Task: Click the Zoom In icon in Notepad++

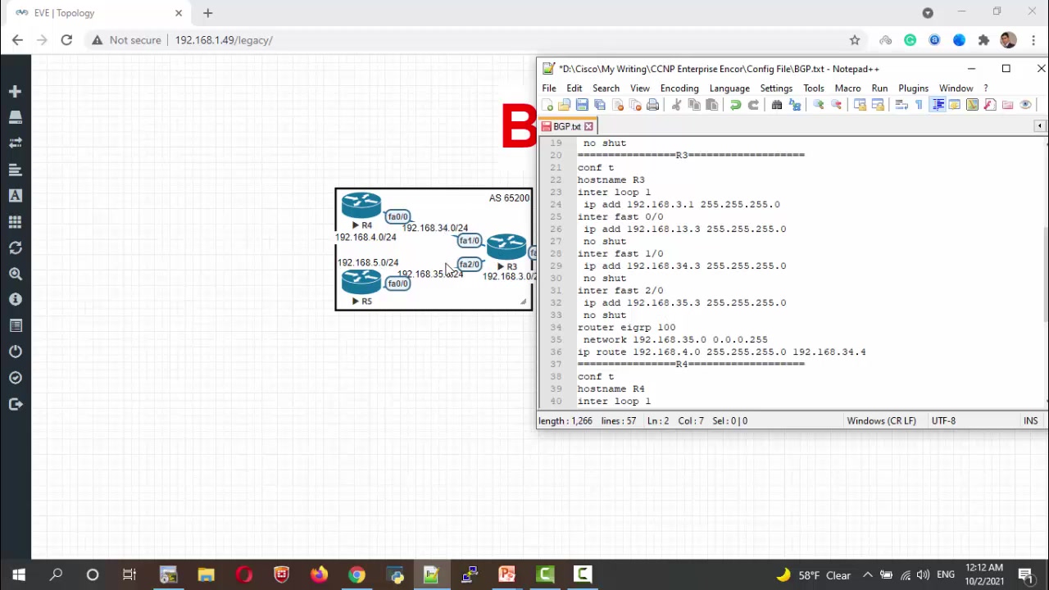Action: tap(818, 105)
